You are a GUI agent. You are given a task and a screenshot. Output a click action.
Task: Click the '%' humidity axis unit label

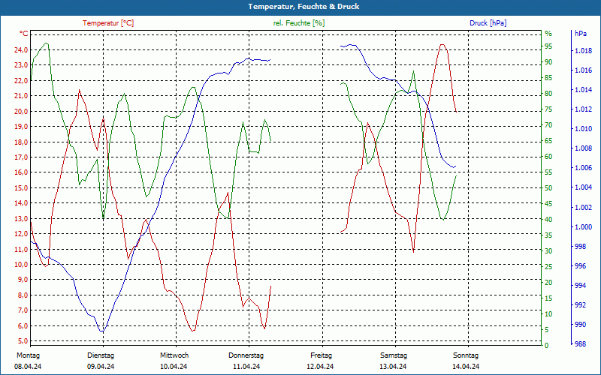(x=548, y=34)
